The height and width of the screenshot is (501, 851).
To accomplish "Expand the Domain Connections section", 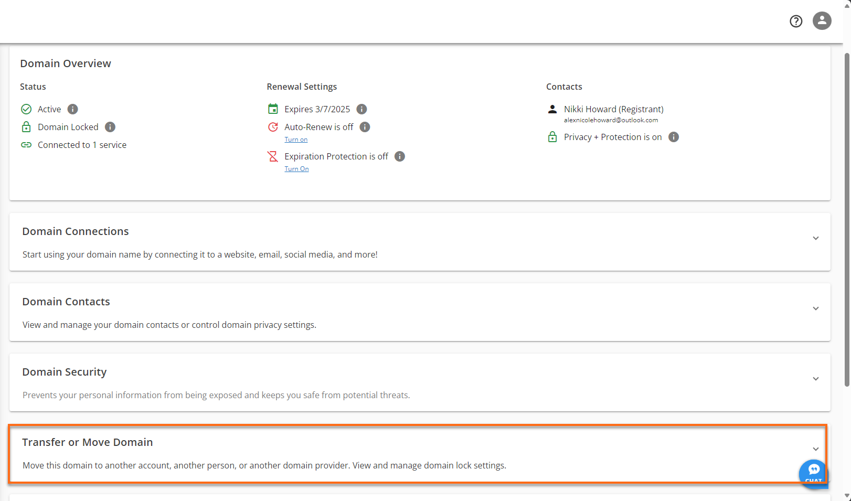I will pos(815,238).
